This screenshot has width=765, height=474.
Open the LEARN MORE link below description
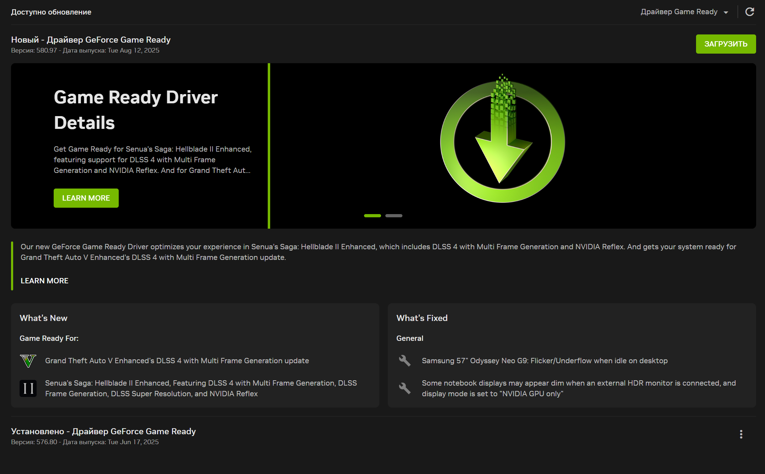tap(44, 281)
